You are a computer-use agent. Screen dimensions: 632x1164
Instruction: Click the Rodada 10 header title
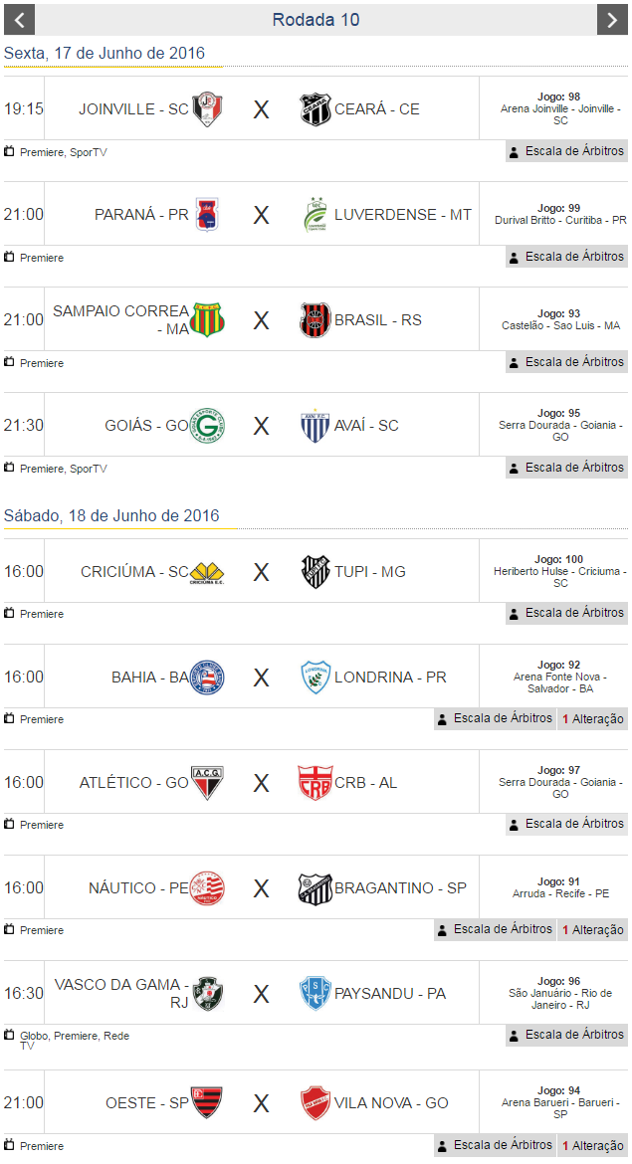(316, 20)
